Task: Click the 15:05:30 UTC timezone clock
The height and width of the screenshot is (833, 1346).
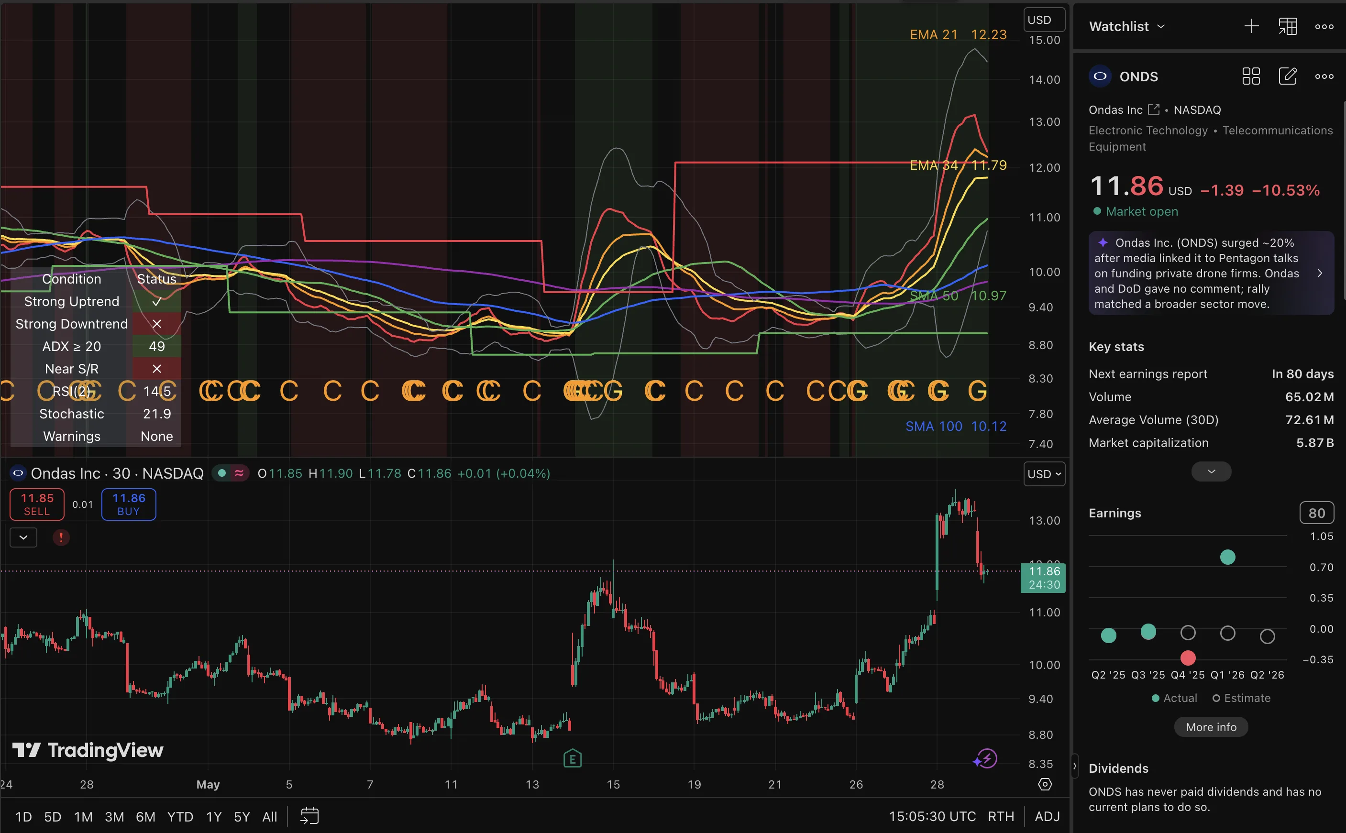Action: (932, 816)
